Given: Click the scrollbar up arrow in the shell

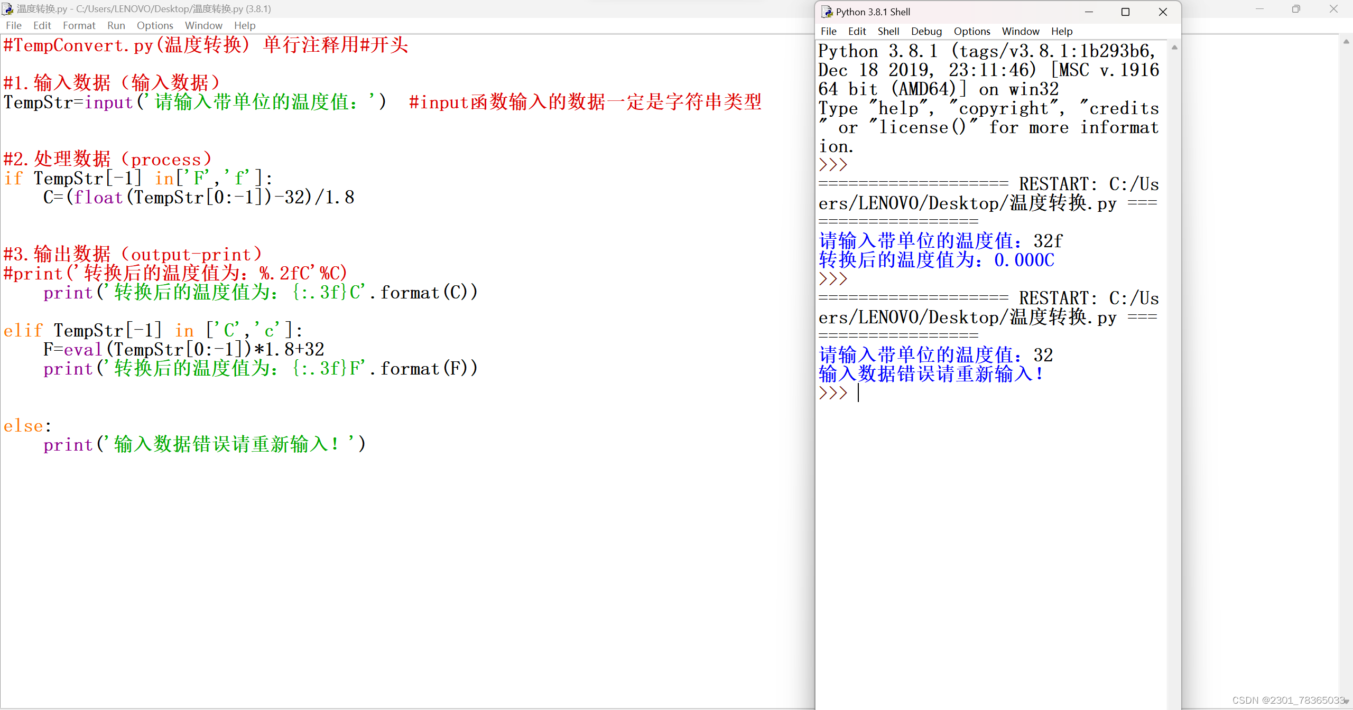Looking at the screenshot, I should (1174, 47).
